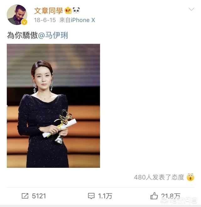Click the comment bubble icon
Viewport: 201px width, 207px height.
point(91,196)
